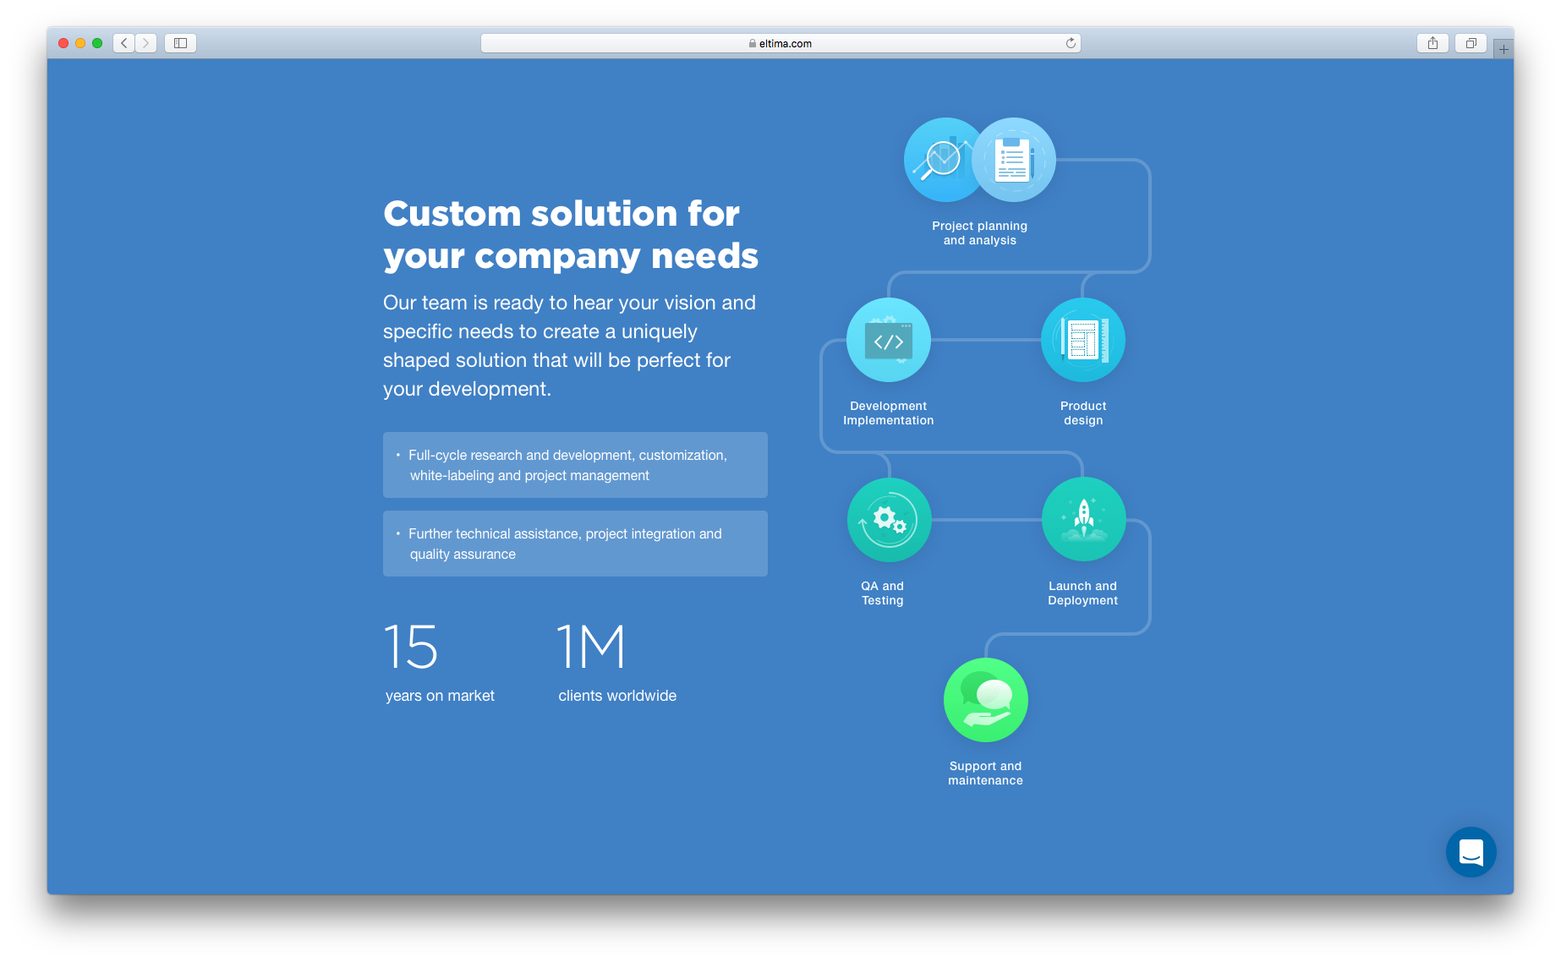
Task: Click the 1M clients worldwide stat
Action: (616, 662)
